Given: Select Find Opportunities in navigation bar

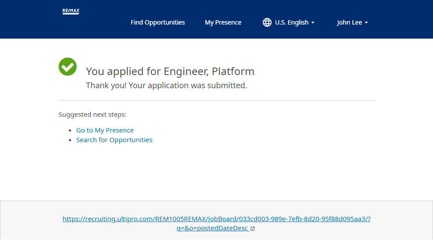Looking at the screenshot, I should [157, 22].
